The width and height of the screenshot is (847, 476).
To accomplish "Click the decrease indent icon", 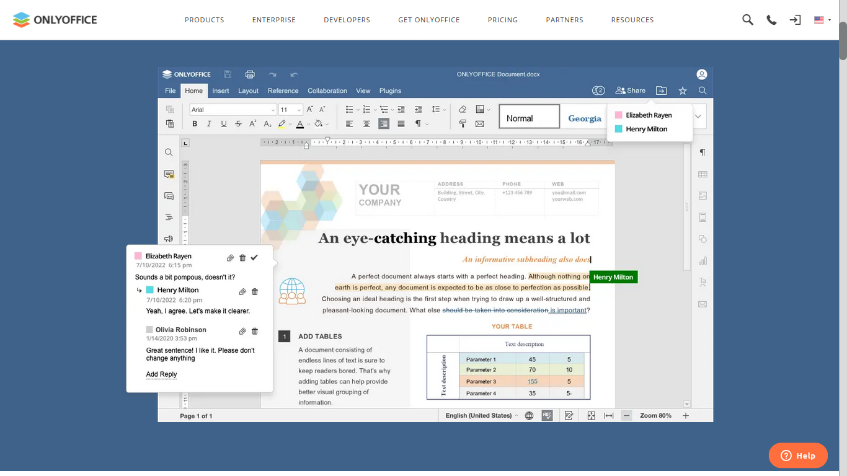I will click(401, 109).
